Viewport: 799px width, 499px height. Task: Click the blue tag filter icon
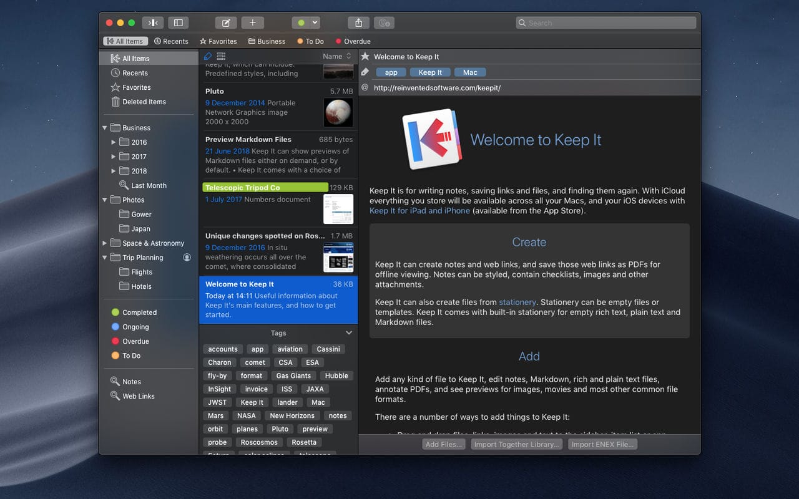[x=208, y=56]
